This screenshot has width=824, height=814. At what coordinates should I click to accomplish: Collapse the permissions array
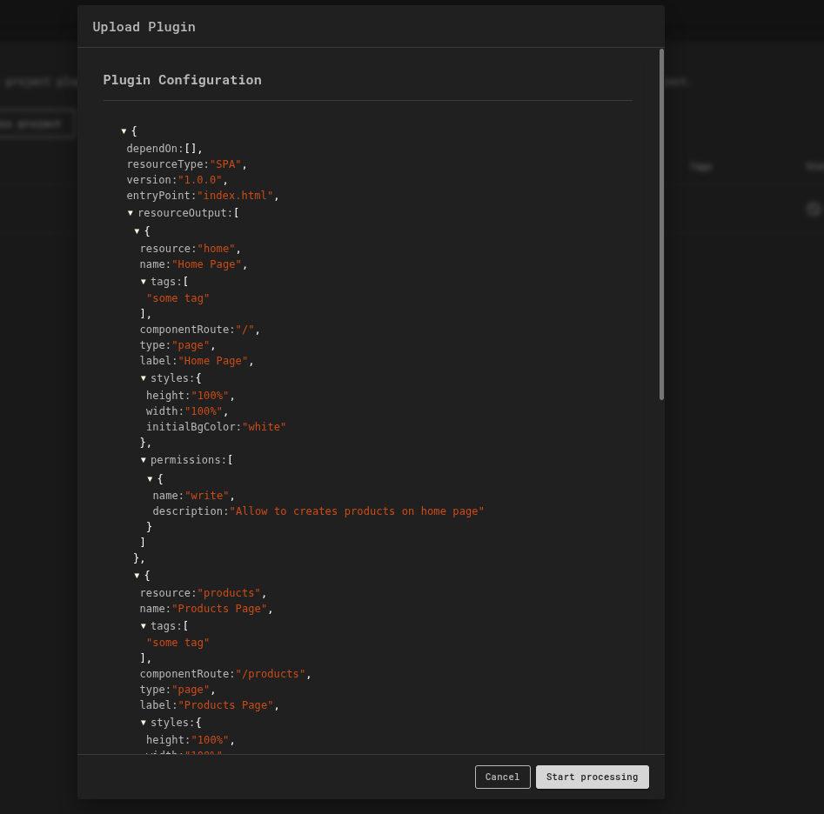[144, 459]
